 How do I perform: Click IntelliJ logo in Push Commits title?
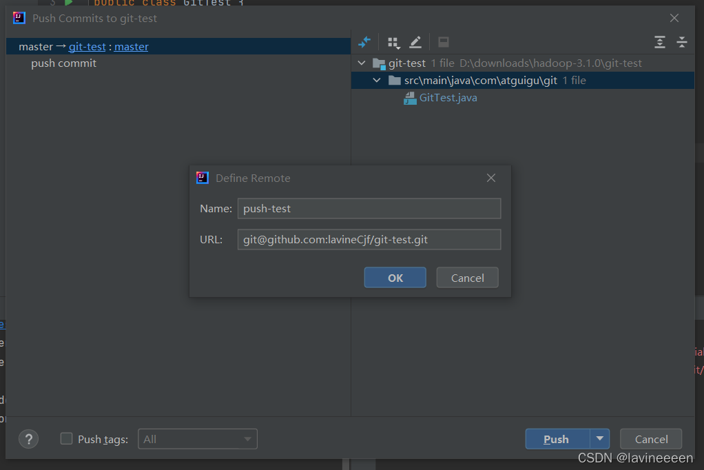pos(19,18)
